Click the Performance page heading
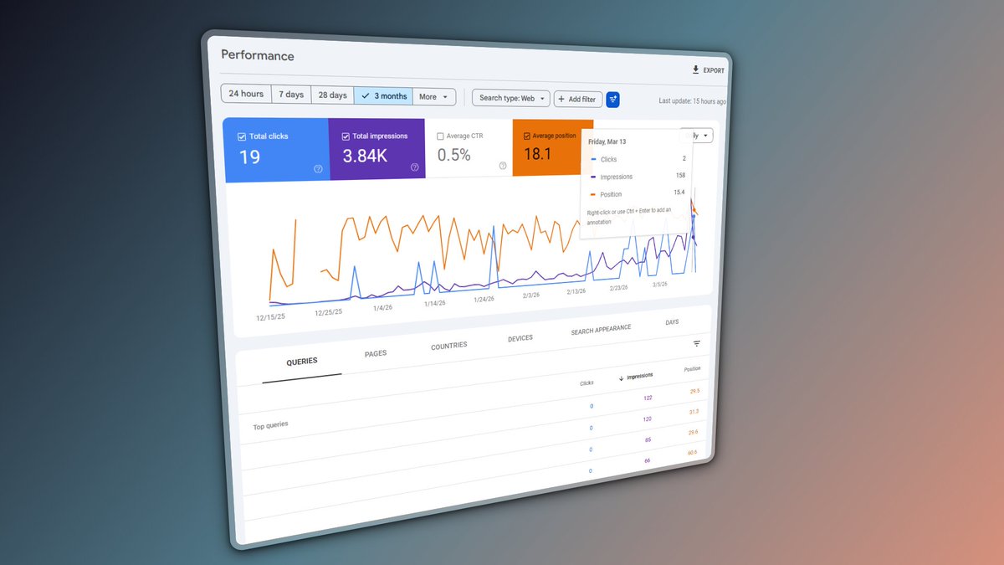 [x=258, y=55]
